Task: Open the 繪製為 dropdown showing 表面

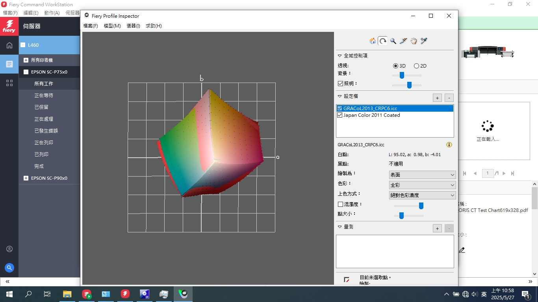Action: coord(422,175)
